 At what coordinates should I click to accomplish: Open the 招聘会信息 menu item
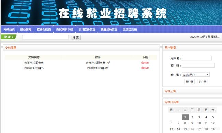click(44, 29)
